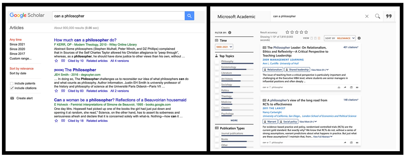Viewport: 406px width, 157px height.
Task: Click the Social policy topic tag
Action: (x=288, y=121)
